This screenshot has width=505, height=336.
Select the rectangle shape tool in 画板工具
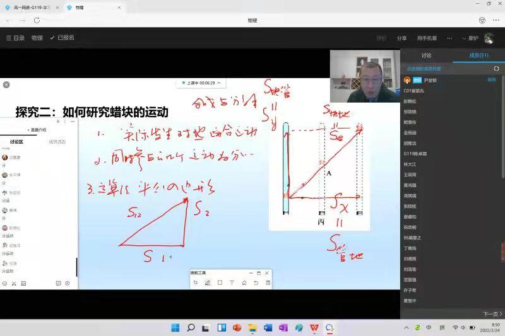(220, 282)
